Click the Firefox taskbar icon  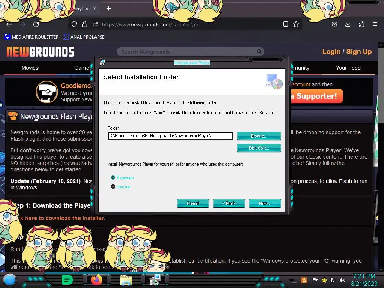(x=97, y=279)
